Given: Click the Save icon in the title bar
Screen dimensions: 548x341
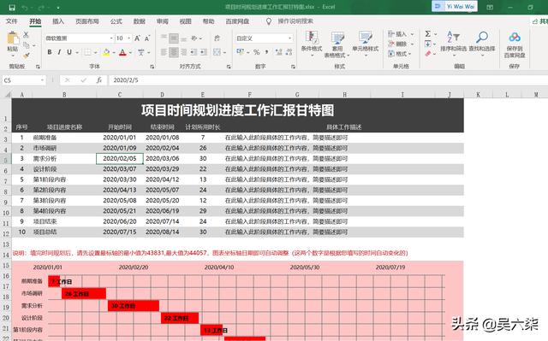Looking at the screenshot, I should [x=12, y=8].
